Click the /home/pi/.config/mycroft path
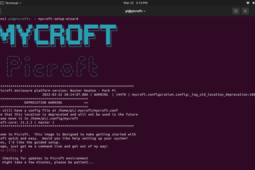The image size is (255, 170). pos(54,118)
